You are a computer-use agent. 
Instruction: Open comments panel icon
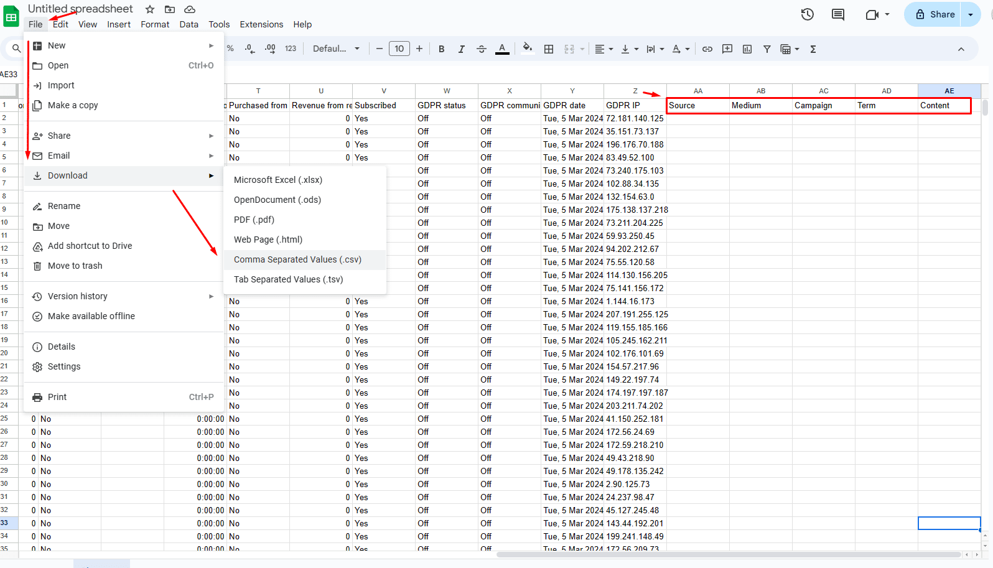click(x=838, y=14)
